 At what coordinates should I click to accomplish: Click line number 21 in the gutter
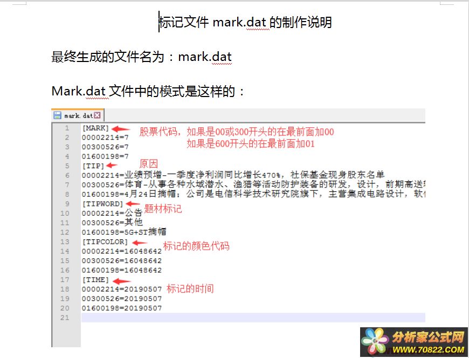[65, 318]
